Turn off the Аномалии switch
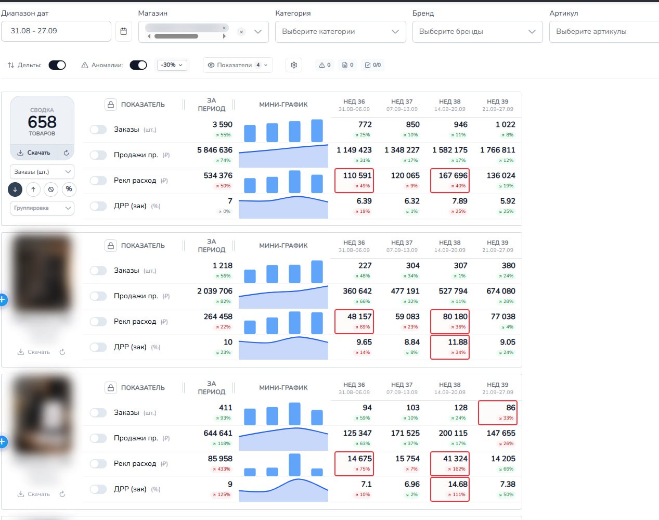The width and height of the screenshot is (659, 520). click(138, 65)
